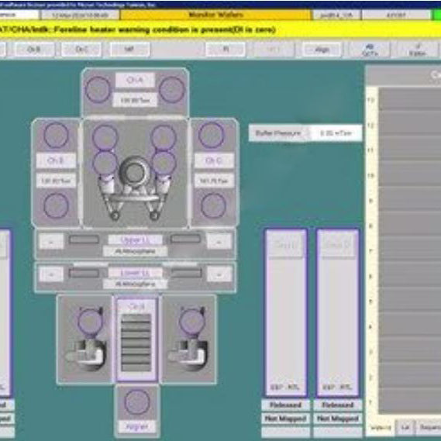The image size is (441, 441).
Task: Select the left load port cassette
Action: (x=285, y=313)
